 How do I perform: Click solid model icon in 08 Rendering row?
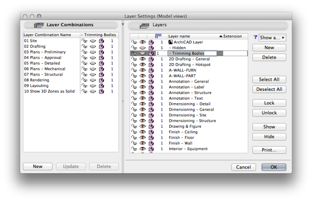pyautogui.click(x=101, y=80)
